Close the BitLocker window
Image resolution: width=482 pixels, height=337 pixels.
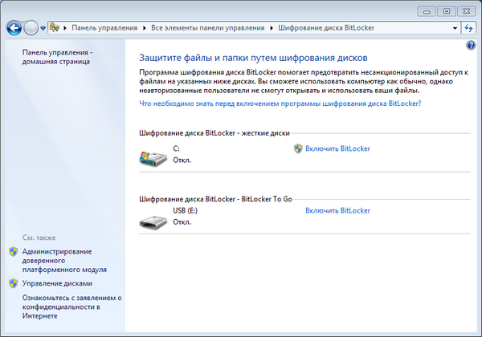466,12
